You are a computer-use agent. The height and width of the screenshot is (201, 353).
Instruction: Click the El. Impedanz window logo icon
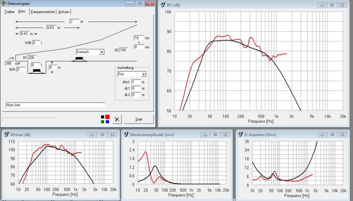(240, 134)
